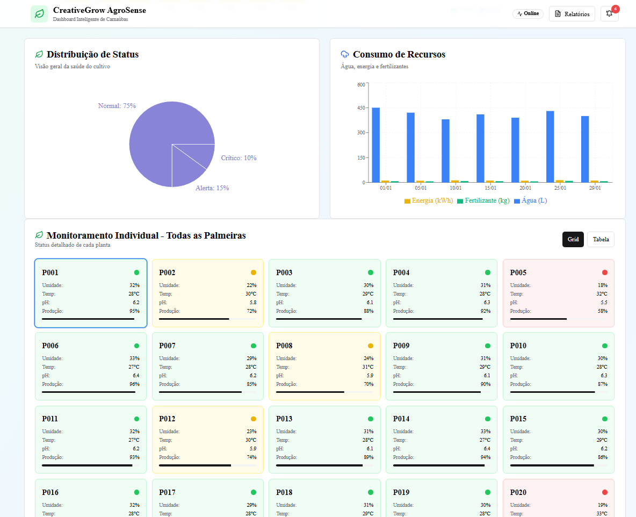Click the red status dot on P005

pyautogui.click(x=604, y=272)
